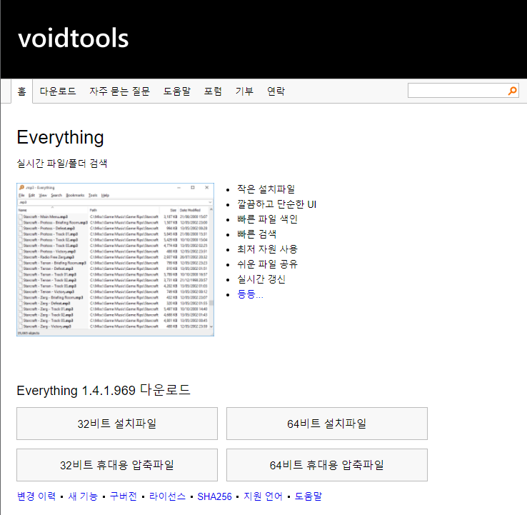The height and width of the screenshot is (515, 527).
Task: Follow the 등등... link
Action: [250, 294]
